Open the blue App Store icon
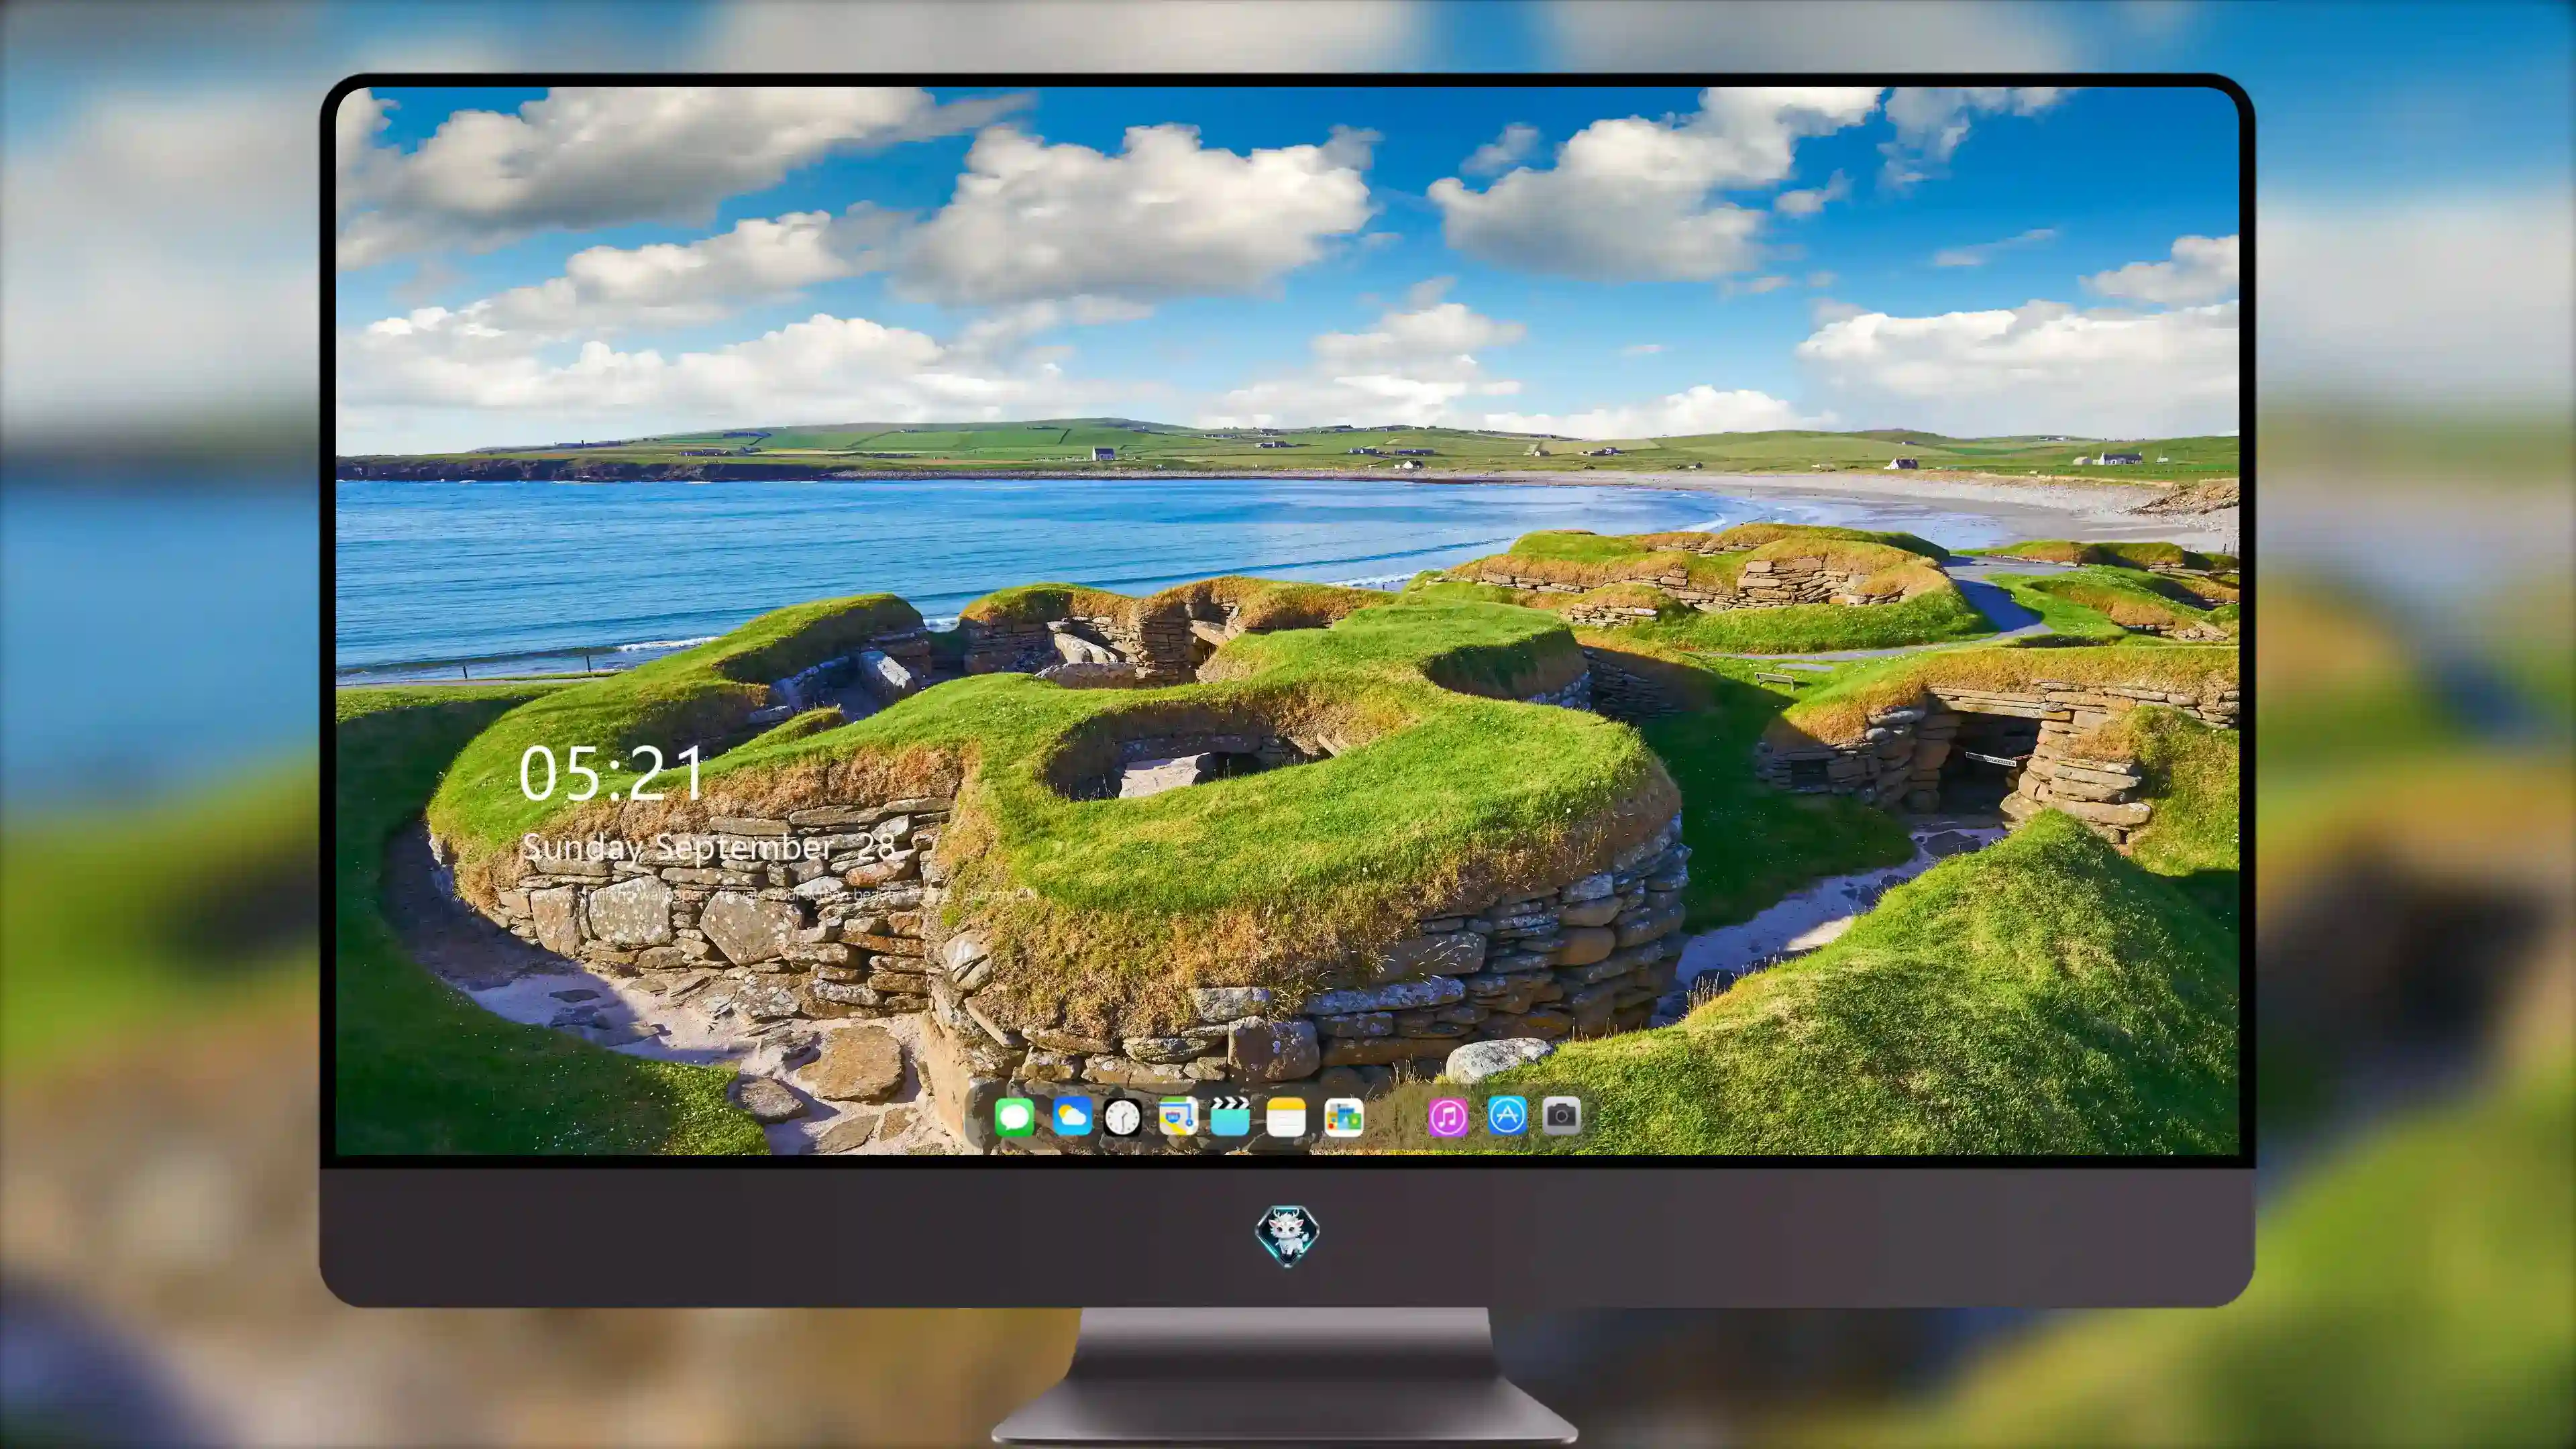 [x=1507, y=1115]
